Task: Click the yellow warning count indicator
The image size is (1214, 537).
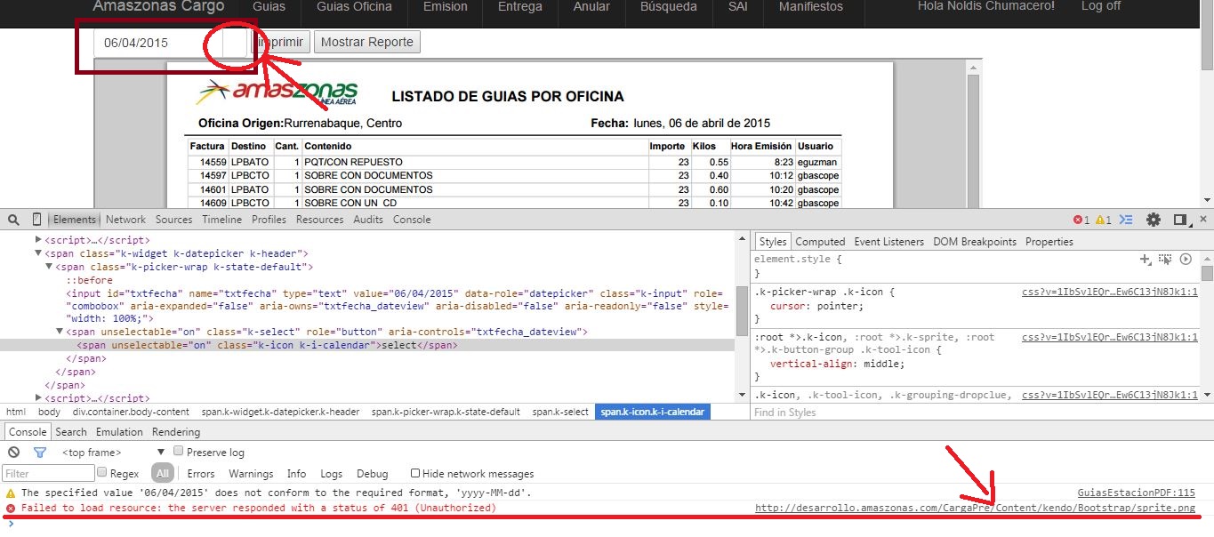Action: tap(1103, 220)
